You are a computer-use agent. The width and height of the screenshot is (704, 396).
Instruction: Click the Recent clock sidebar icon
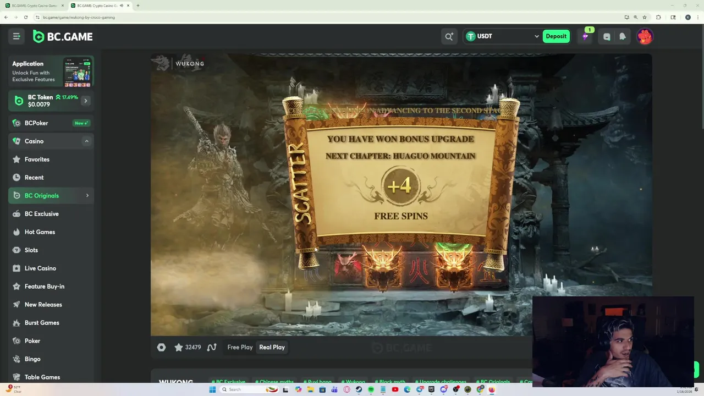(x=16, y=178)
